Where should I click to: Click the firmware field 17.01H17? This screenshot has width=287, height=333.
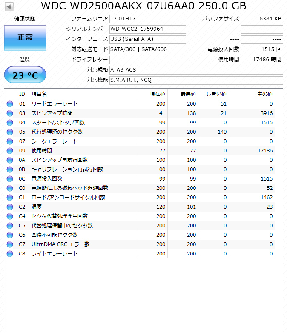[x=148, y=19]
